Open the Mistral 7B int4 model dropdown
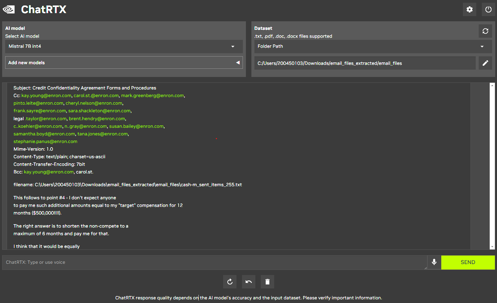This screenshot has height=303, width=497. coord(124,46)
